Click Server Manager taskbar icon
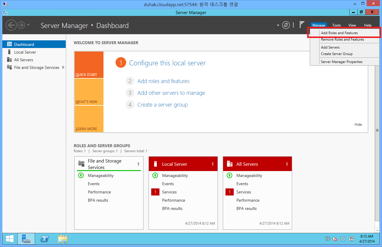The width and height of the screenshot is (382, 247). coord(26,239)
